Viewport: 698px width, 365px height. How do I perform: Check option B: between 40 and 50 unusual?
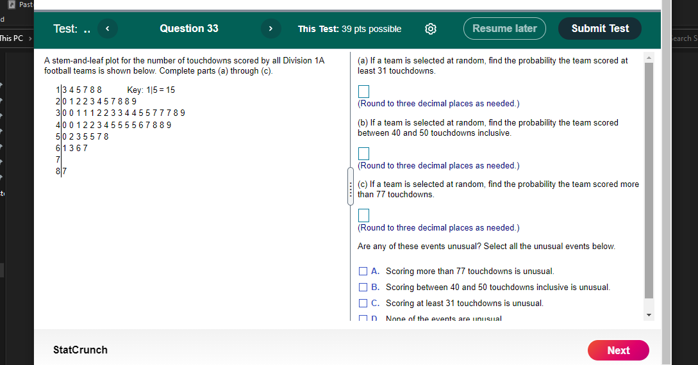tap(363, 288)
